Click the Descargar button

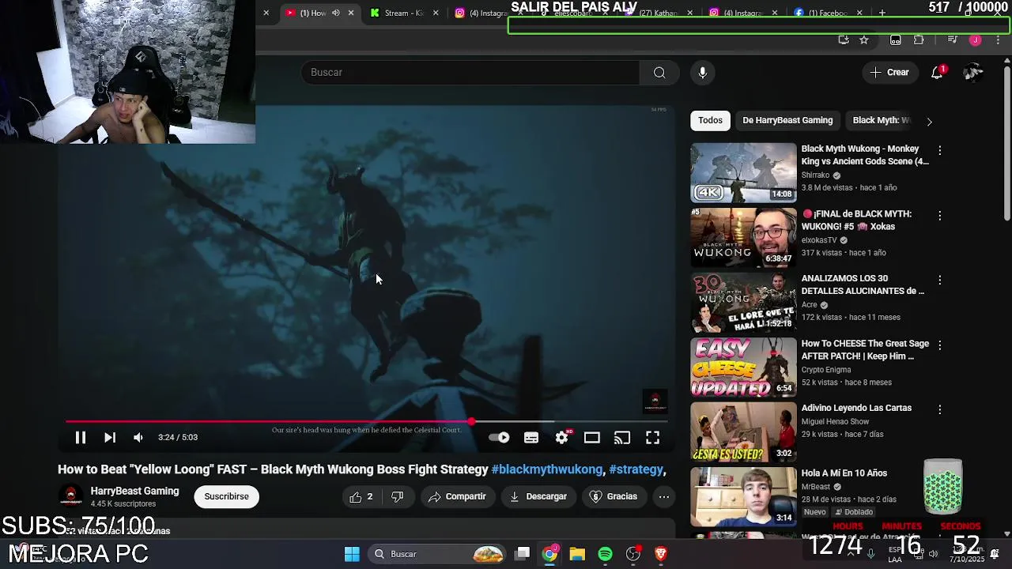pyautogui.click(x=538, y=496)
